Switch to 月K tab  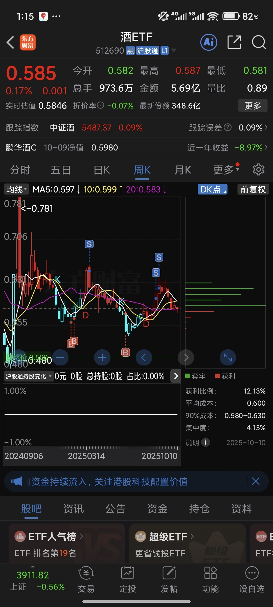pos(183,170)
